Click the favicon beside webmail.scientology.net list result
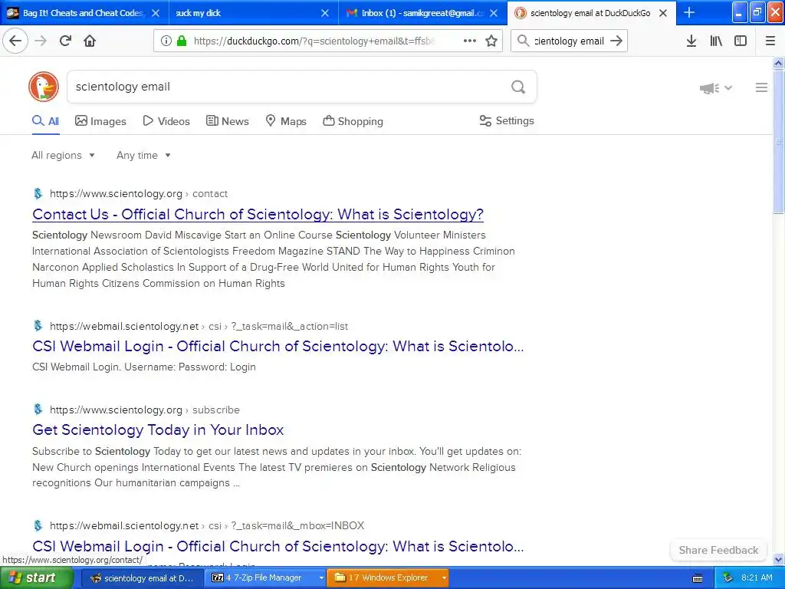Screen dimensions: 785x589 38,326
